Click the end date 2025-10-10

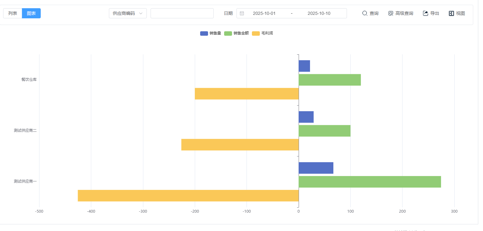pos(319,13)
